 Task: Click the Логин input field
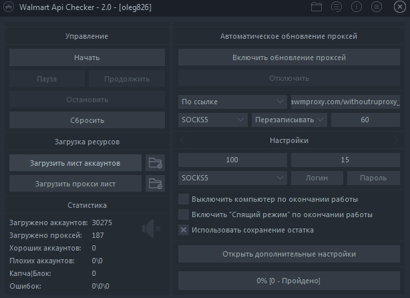click(x=317, y=178)
